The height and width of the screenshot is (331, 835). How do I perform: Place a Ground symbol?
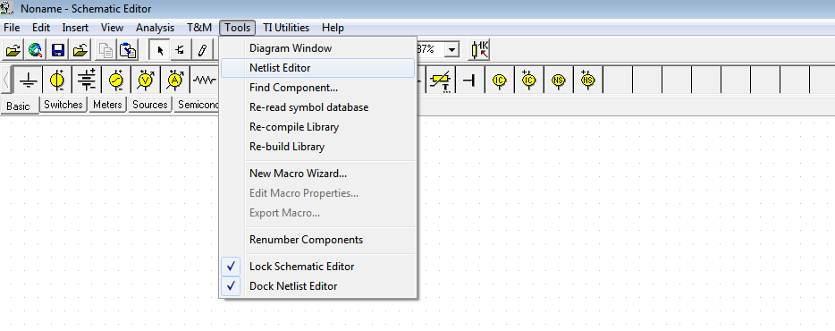point(28,80)
